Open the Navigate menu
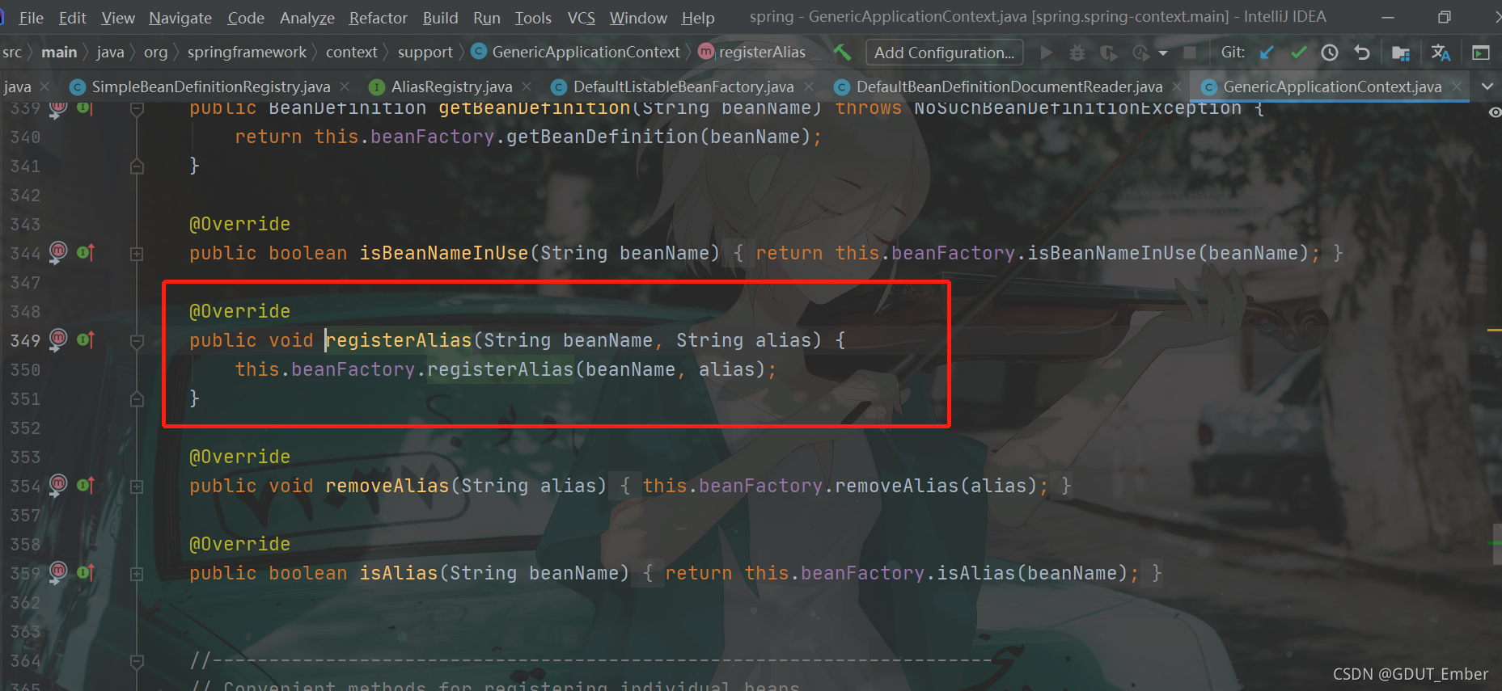This screenshot has width=1502, height=691. 180,17
